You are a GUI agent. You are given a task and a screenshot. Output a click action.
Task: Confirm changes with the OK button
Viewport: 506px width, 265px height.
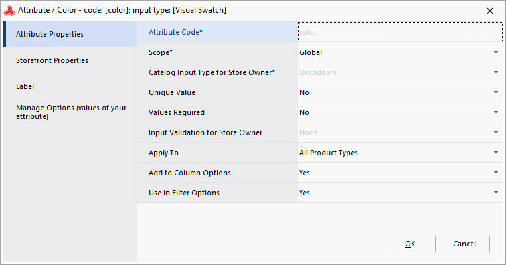410,244
